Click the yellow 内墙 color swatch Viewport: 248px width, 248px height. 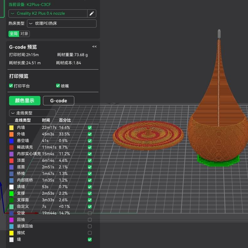click(11, 128)
